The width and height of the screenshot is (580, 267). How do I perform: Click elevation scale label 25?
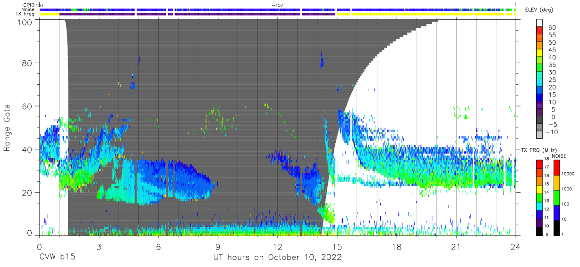552,80
